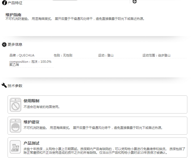Click the 运动：登山 attribute
The image size is (191, 160).
point(106,55)
